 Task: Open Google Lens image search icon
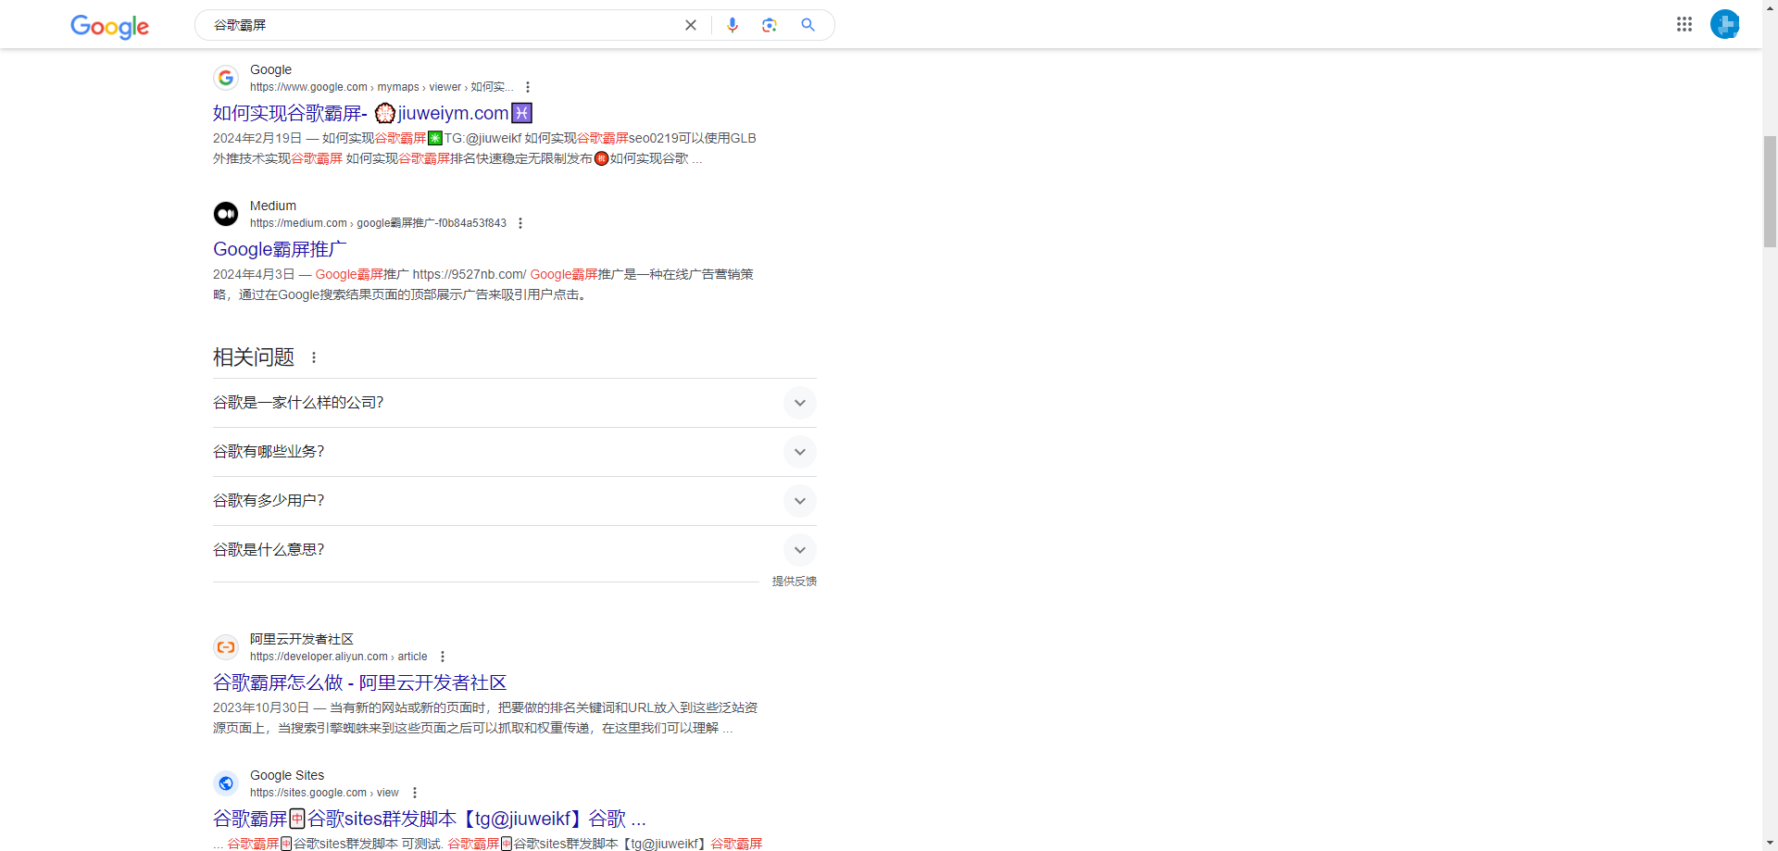pyautogui.click(x=770, y=25)
